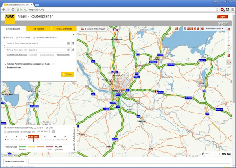Image resolution: width=236 pixels, height=168 pixels.
Task: Click the Login button
Action: coord(222,17)
